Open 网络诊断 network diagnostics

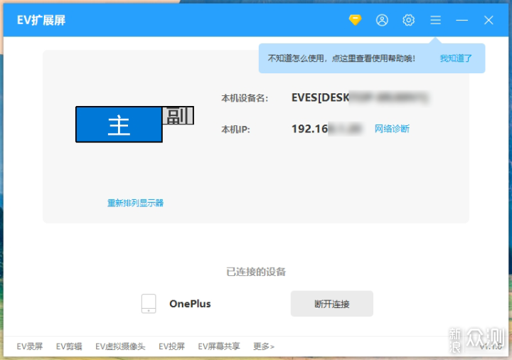[x=392, y=129]
